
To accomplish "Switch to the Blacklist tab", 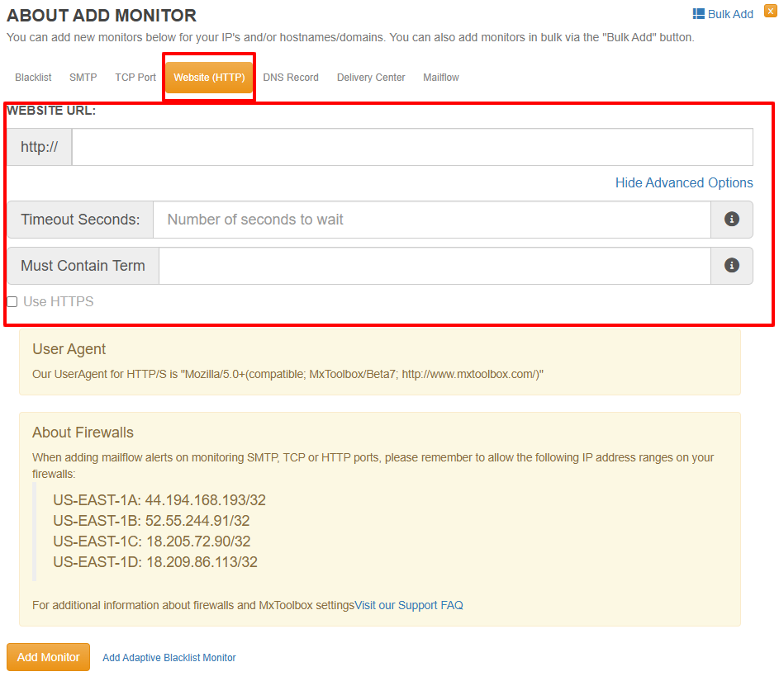I will [x=33, y=78].
